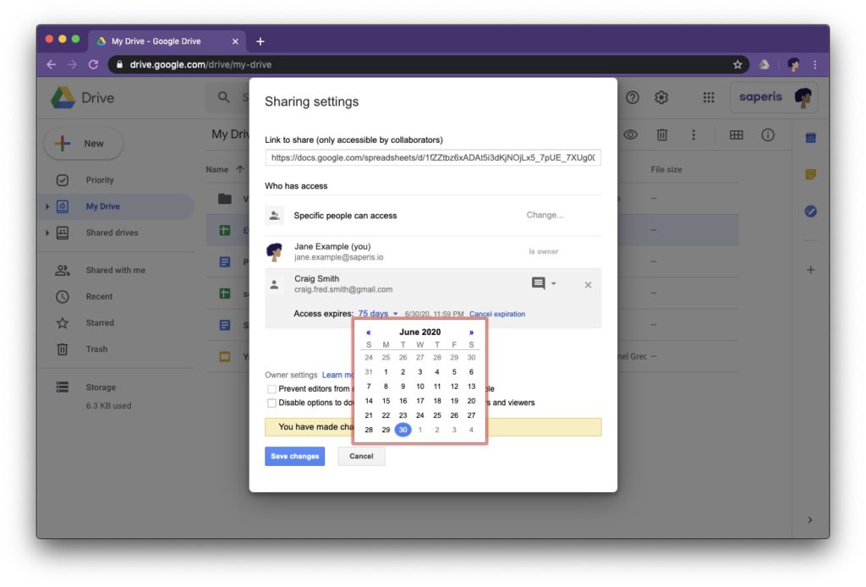This screenshot has width=866, height=587.
Task: Open the Google apps grid launcher
Action: click(x=709, y=97)
